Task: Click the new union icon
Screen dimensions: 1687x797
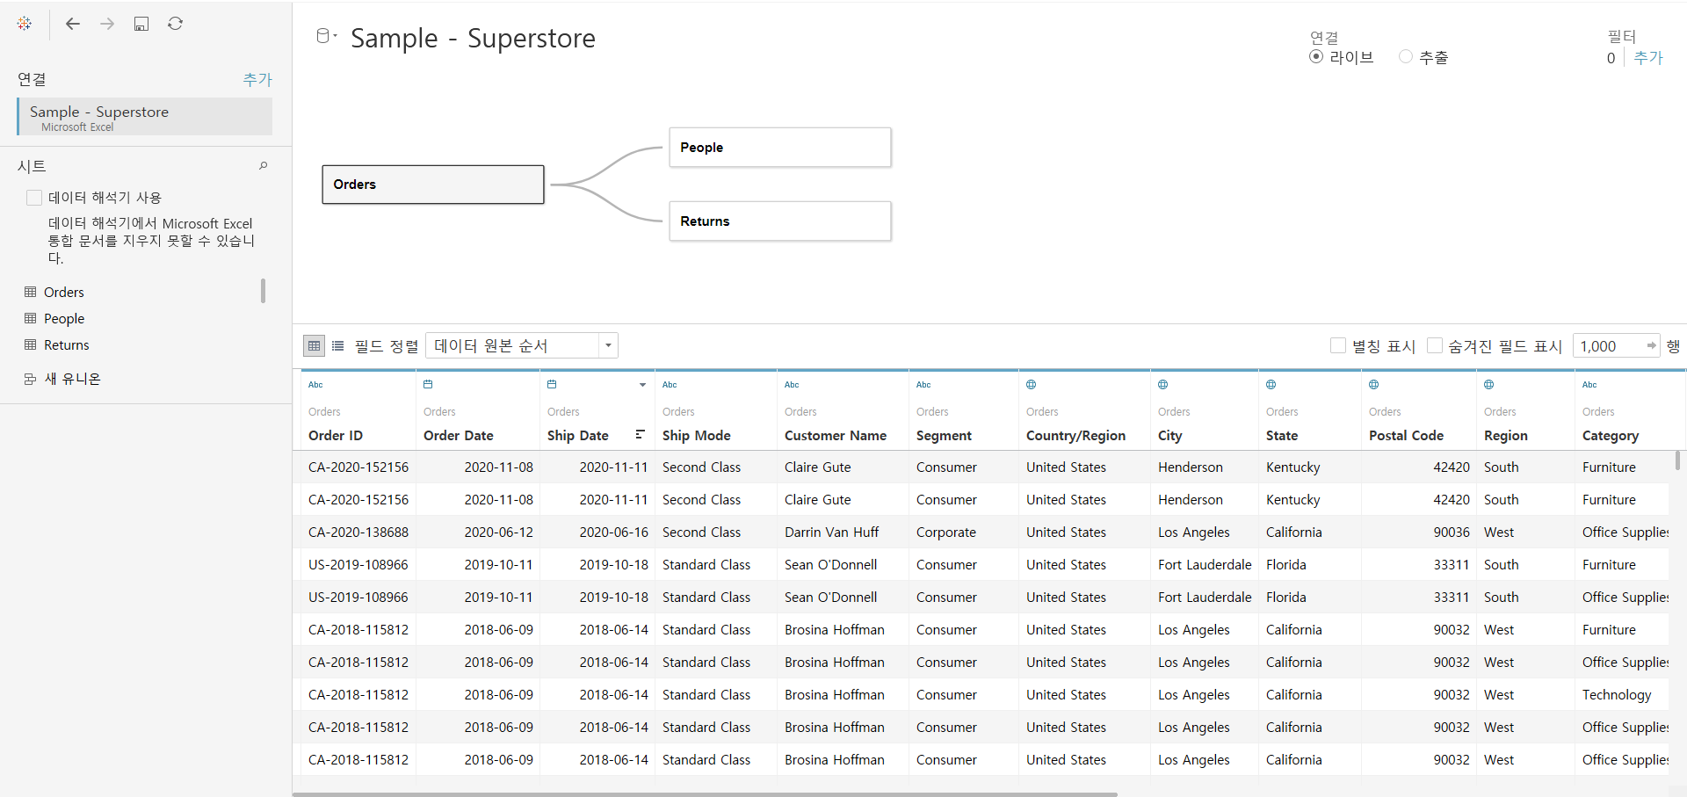Action: tap(31, 379)
